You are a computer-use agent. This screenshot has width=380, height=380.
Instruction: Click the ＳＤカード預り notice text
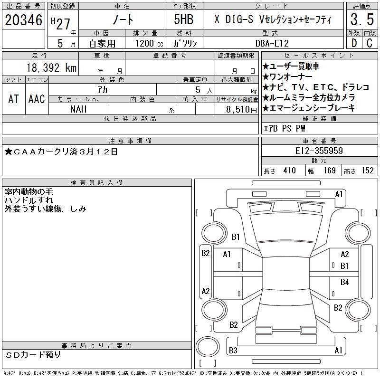33,354
